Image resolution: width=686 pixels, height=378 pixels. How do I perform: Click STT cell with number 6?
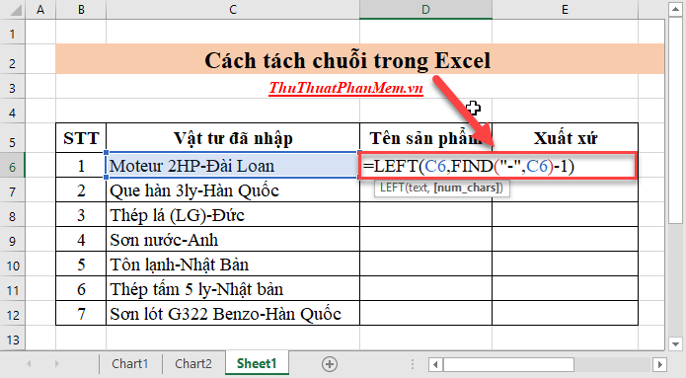click(81, 289)
